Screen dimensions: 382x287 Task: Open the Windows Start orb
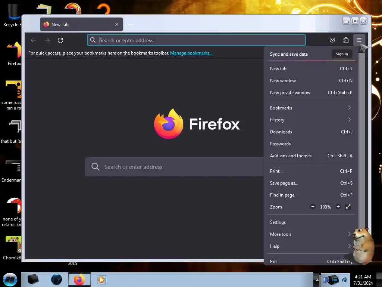coord(10,280)
